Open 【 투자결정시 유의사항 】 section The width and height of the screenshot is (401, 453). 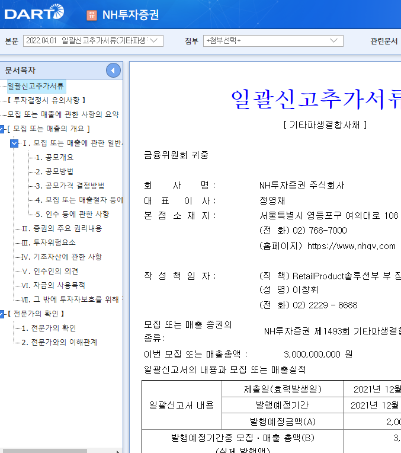point(46,100)
